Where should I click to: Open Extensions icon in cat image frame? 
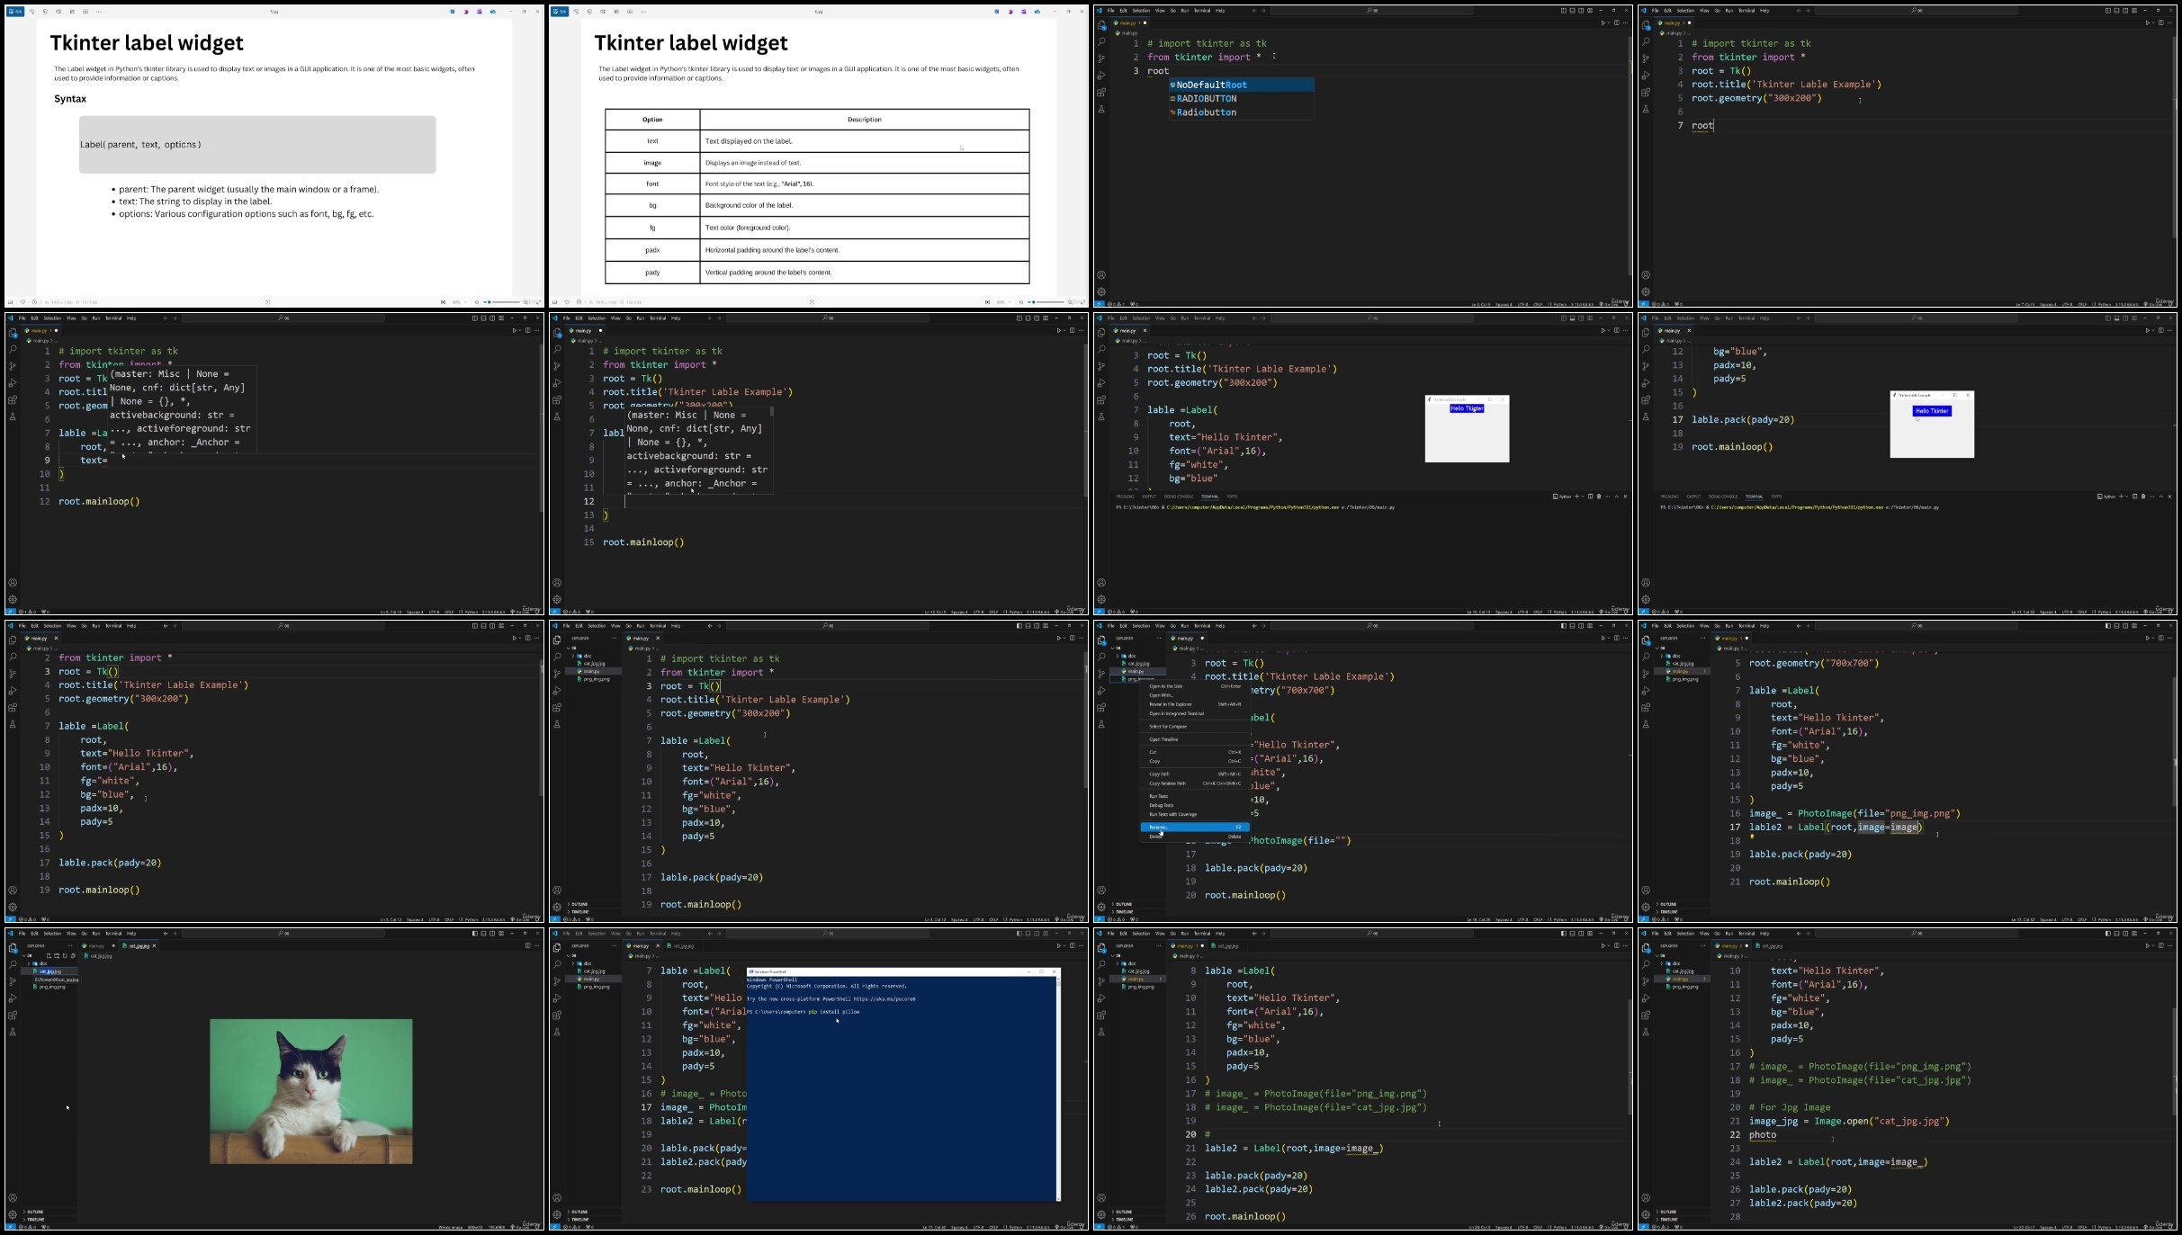coord(13,1015)
